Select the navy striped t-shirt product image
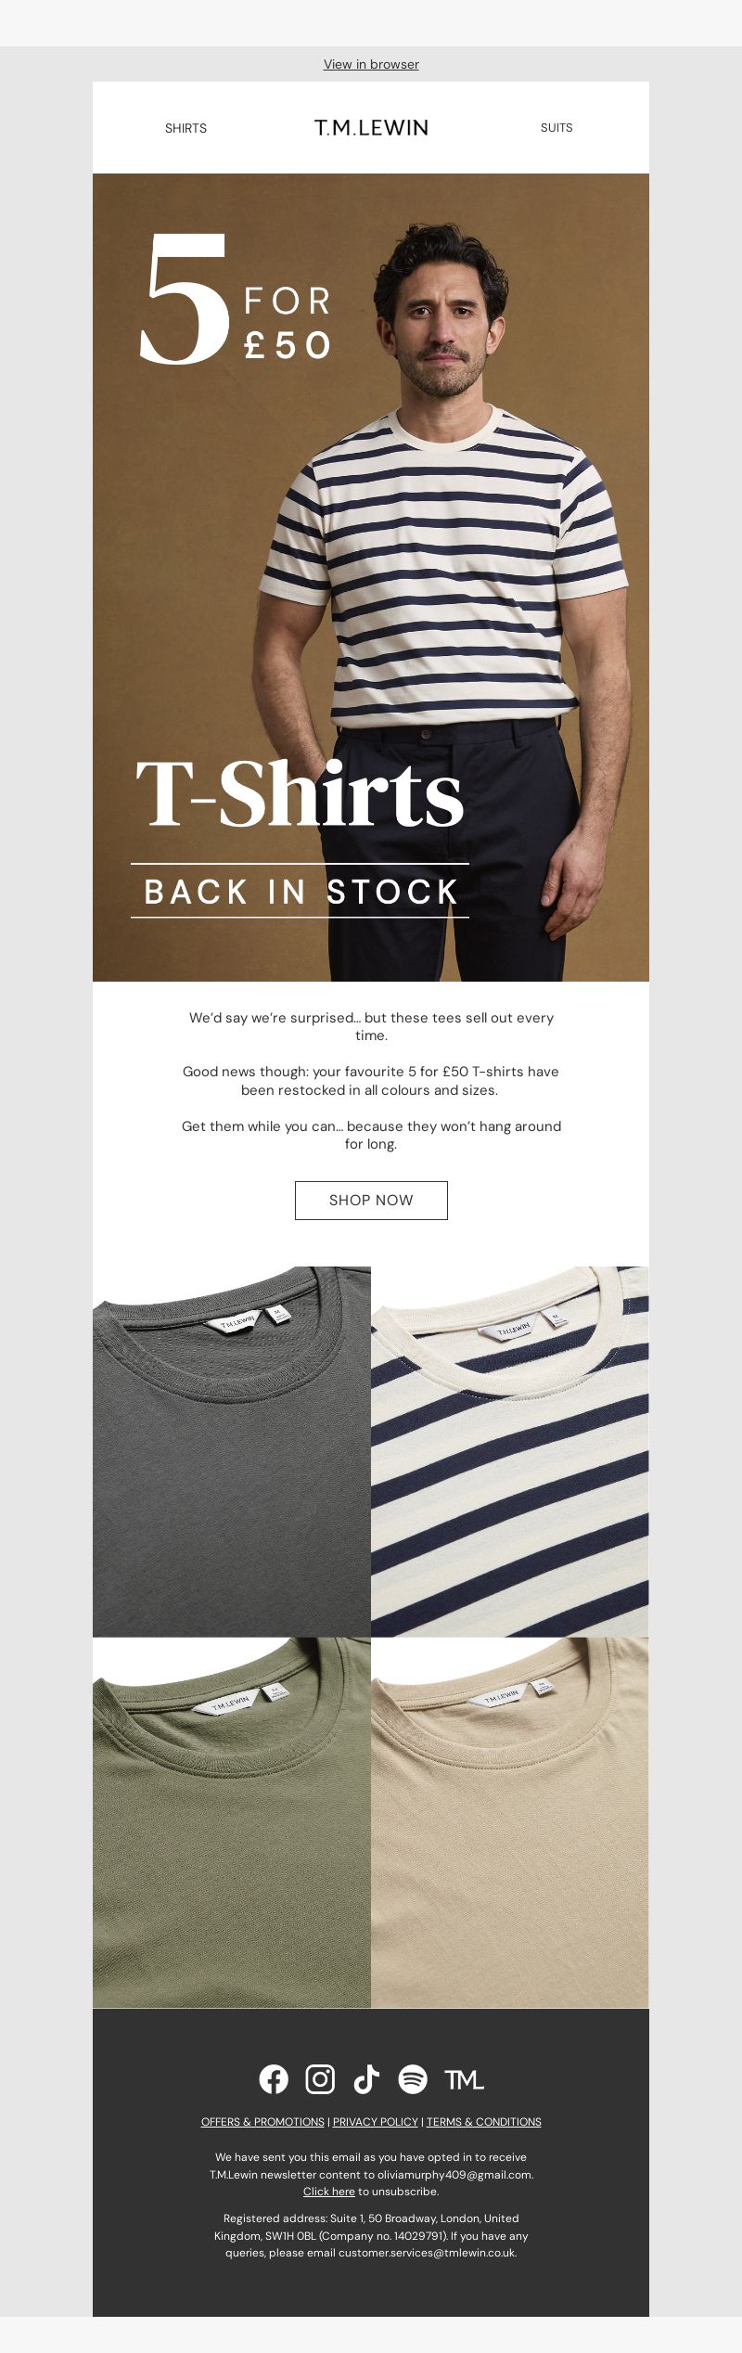The height and width of the screenshot is (2353, 742). pos(510,1451)
